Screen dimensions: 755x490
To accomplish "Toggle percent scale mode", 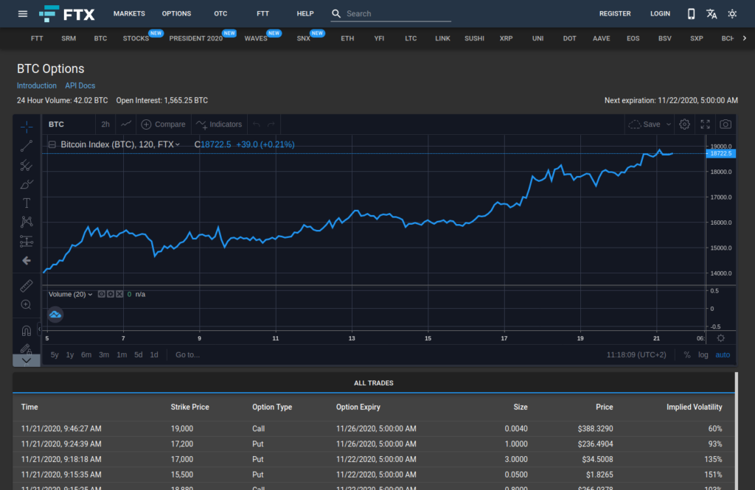I will pos(687,354).
